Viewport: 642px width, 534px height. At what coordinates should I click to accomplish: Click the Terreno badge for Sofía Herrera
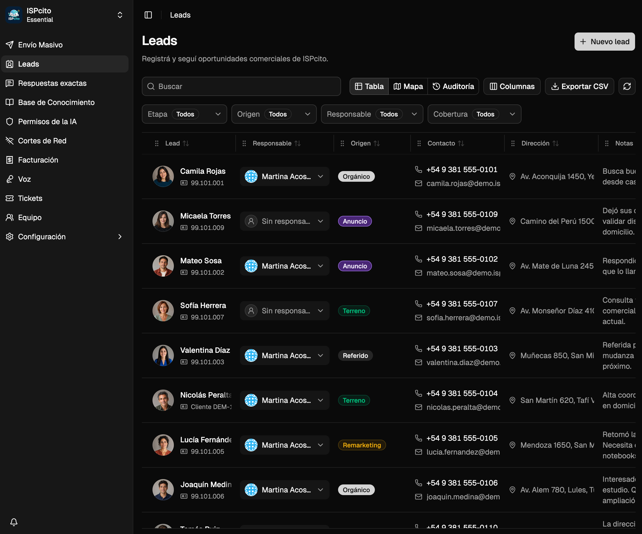[354, 311]
